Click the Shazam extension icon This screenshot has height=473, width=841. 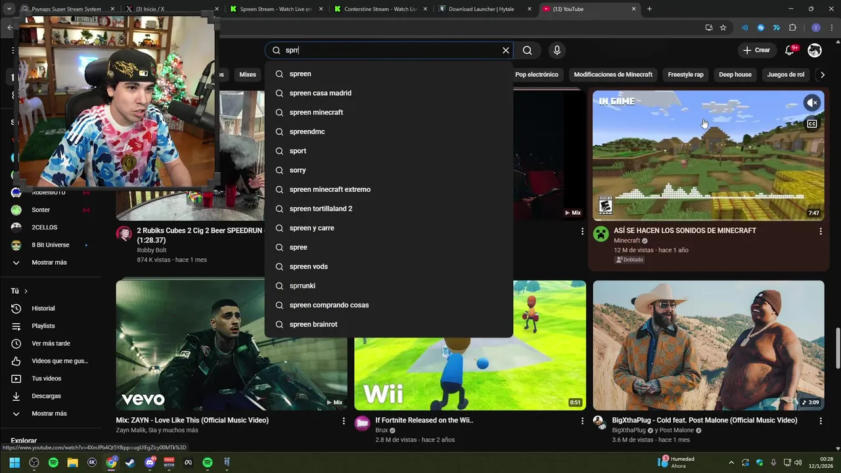[x=760, y=28]
